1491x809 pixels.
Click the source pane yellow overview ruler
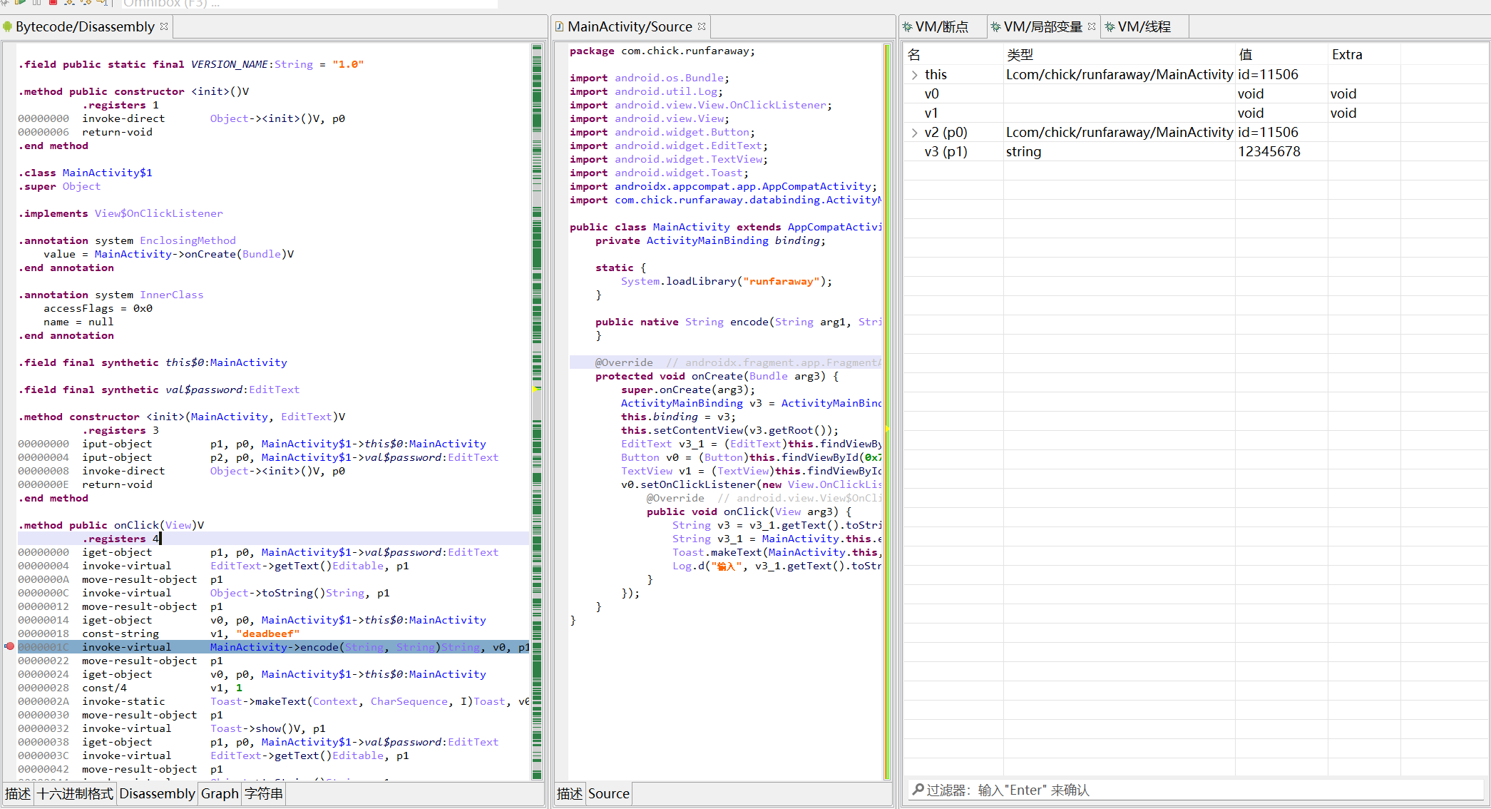887,412
